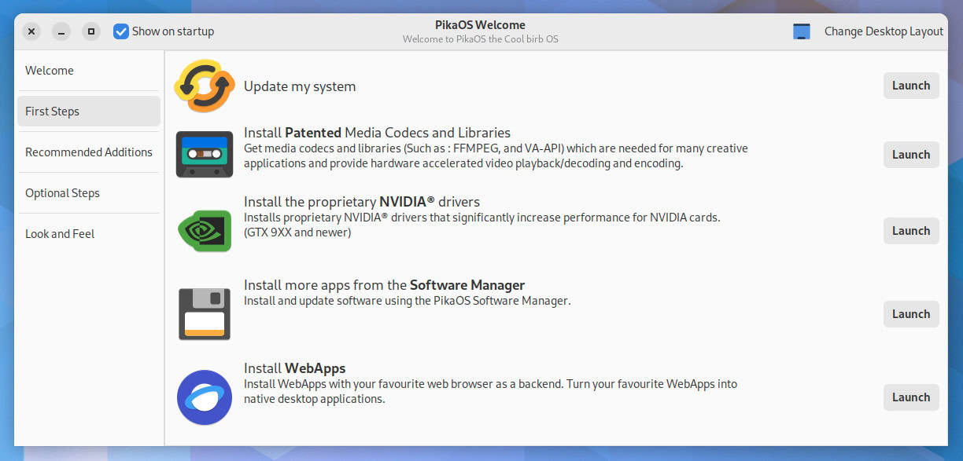Launch Patented Media Codecs installation
The height and width of the screenshot is (461, 963).
point(910,154)
